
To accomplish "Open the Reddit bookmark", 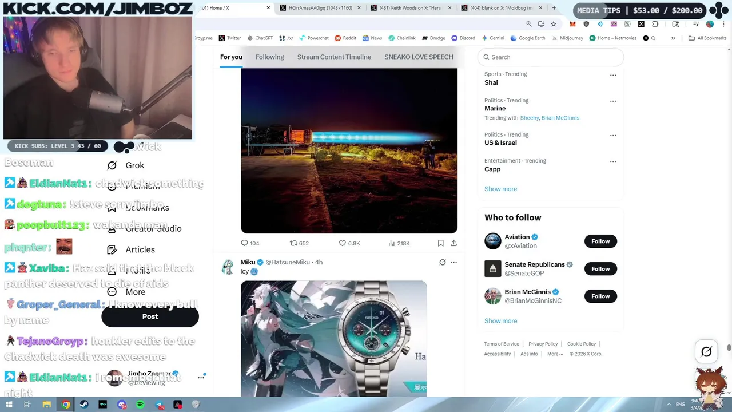I will coord(345,38).
